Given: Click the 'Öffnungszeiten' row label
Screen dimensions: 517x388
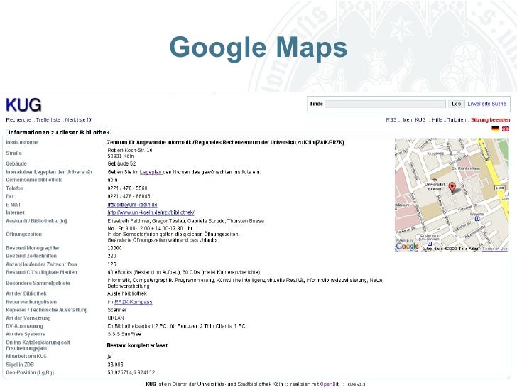Looking at the screenshot, I should coord(23,235).
